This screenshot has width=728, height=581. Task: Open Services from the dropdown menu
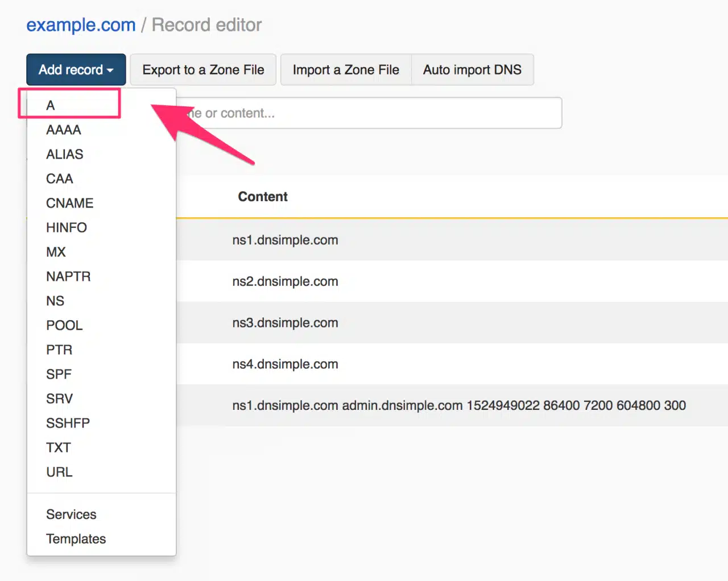point(101,514)
